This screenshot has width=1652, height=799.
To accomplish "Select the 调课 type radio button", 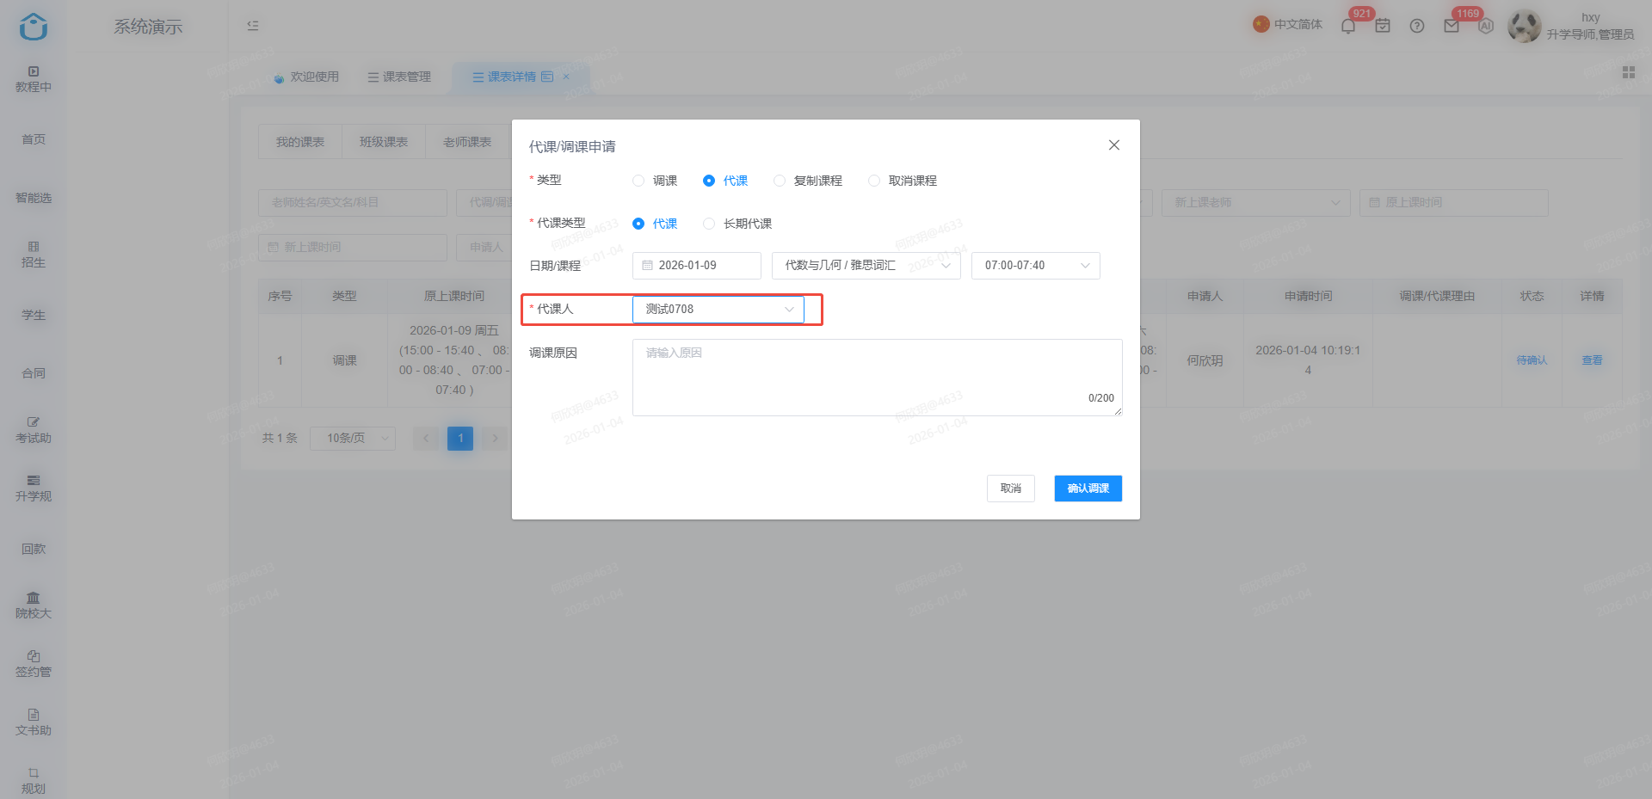I will [638, 181].
